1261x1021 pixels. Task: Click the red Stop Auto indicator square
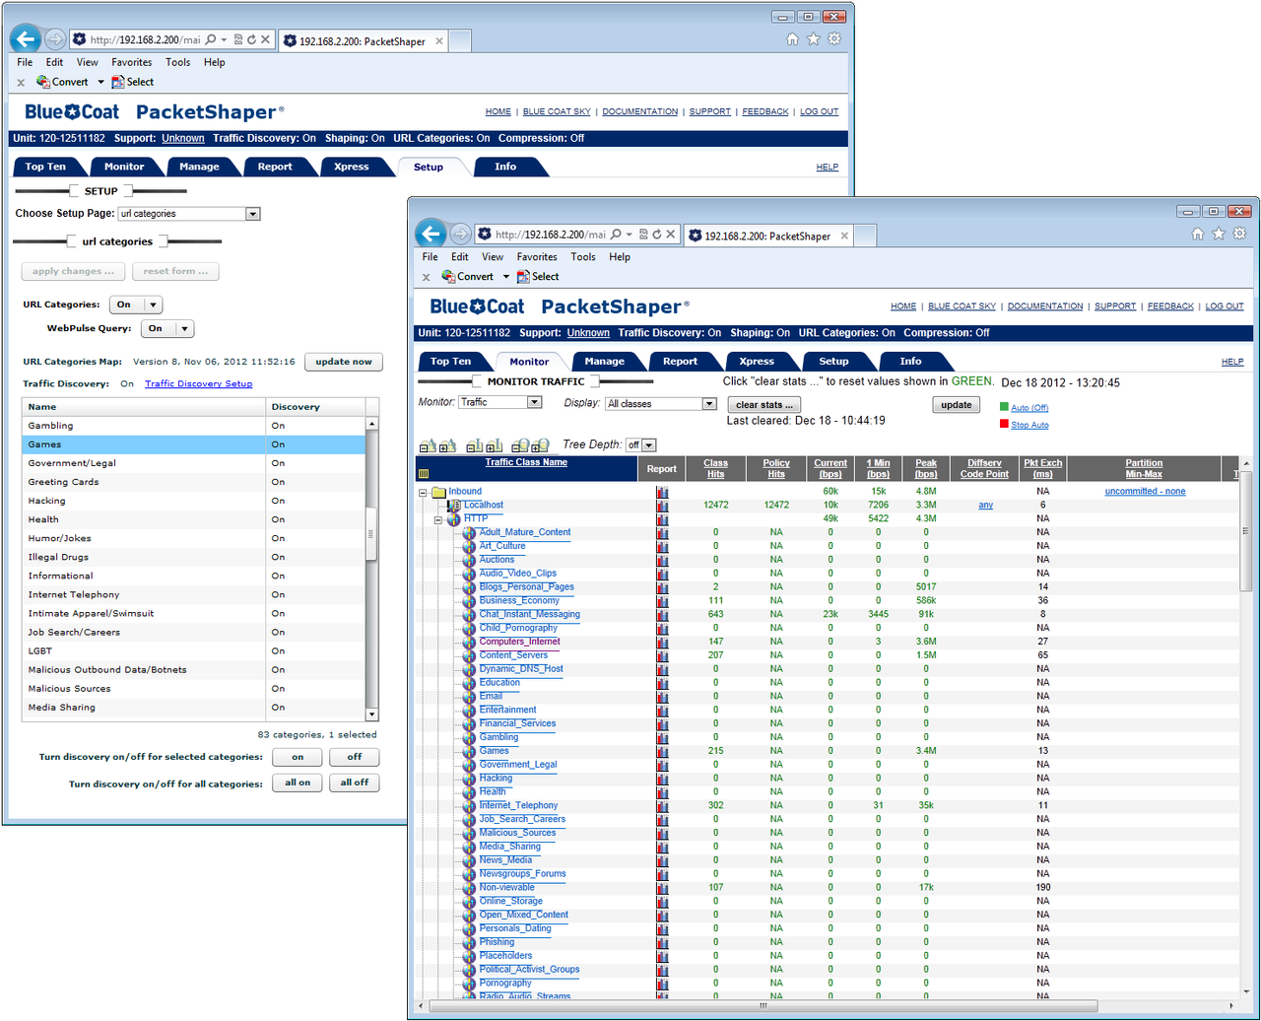[x=1004, y=425]
